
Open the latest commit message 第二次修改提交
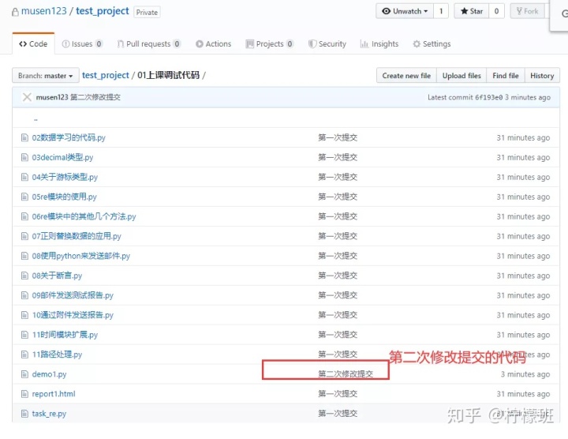95,97
